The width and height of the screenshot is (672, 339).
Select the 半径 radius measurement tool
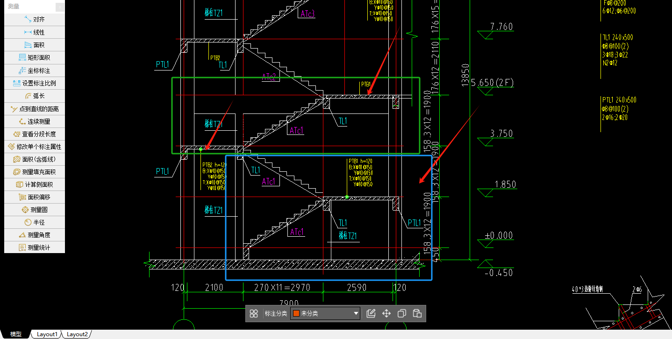35,222
